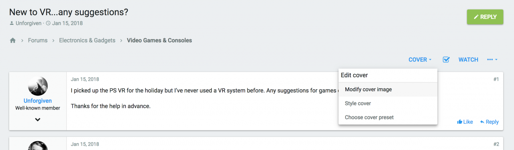Viewport: 514px width, 150px height.
Task: Like the first post
Action: (465, 122)
